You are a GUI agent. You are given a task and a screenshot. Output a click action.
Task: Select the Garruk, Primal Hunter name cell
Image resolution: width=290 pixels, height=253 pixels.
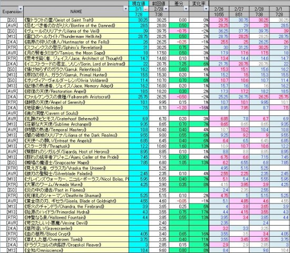point(76,75)
